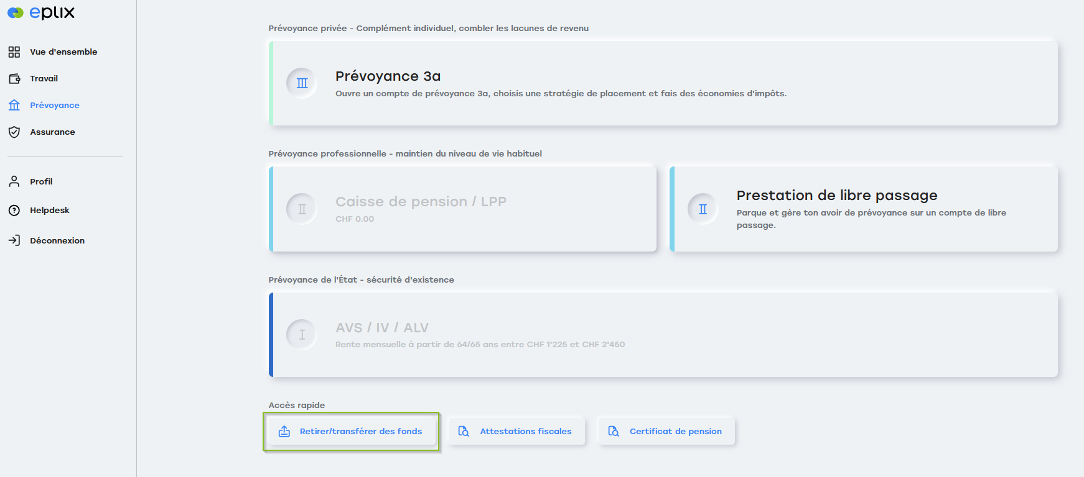
Task: Open the Caisse de pension / LPP card
Action: click(462, 209)
